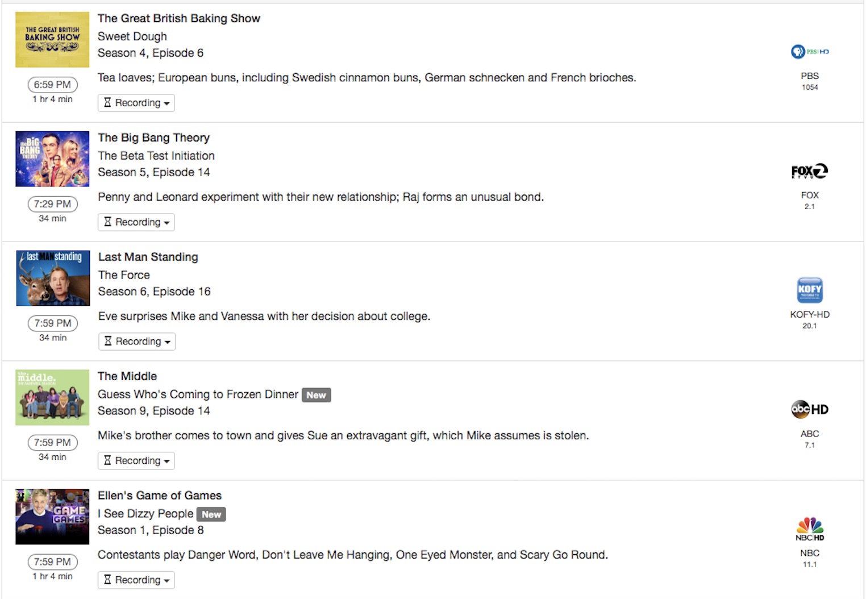Screen dimensions: 866x599
Task: Click the New badge beside Frozen Dinner episode
Action: click(x=316, y=395)
